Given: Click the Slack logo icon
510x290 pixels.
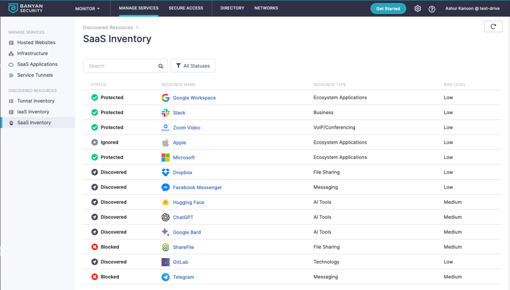Looking at the screenshot, I should click(x=166, y=112).
